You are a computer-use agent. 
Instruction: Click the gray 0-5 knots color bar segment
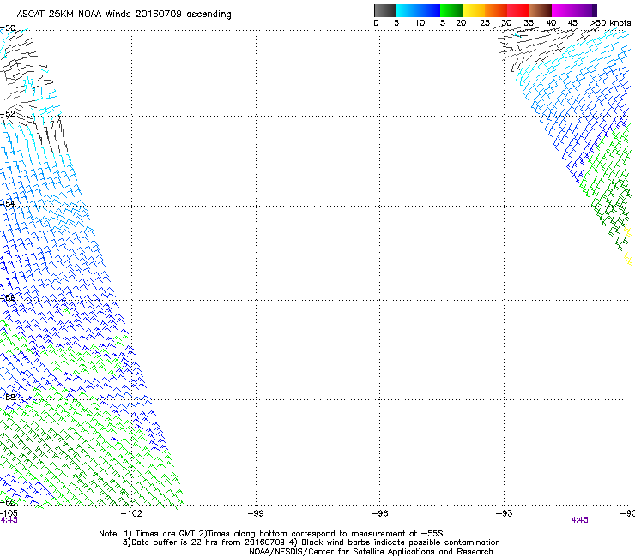pyautogui.click(x=384, y=10)
